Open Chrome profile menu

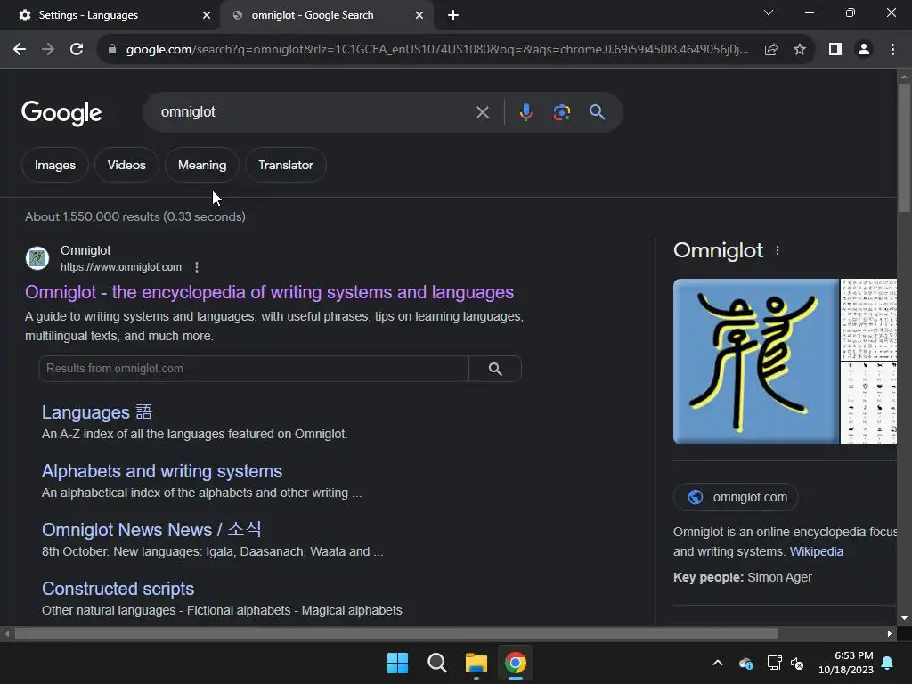(864, 50)
